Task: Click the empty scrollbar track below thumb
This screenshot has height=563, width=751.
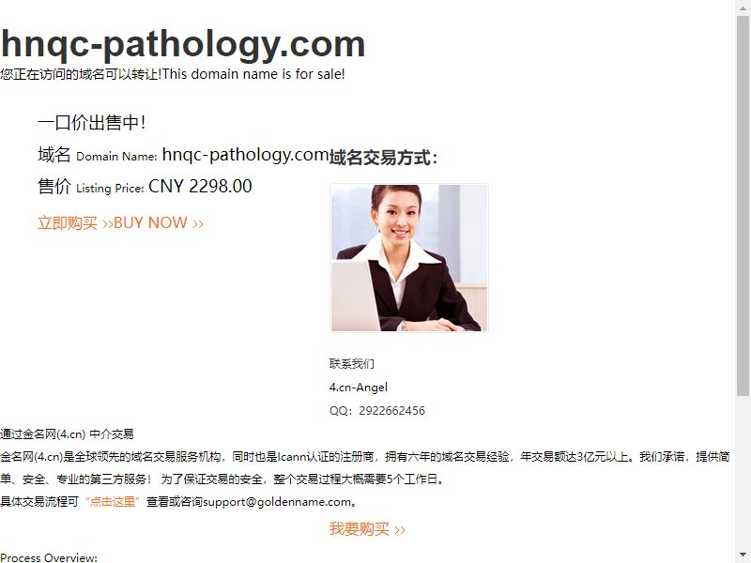Action: pyautogui.click(x=743, y=473)
